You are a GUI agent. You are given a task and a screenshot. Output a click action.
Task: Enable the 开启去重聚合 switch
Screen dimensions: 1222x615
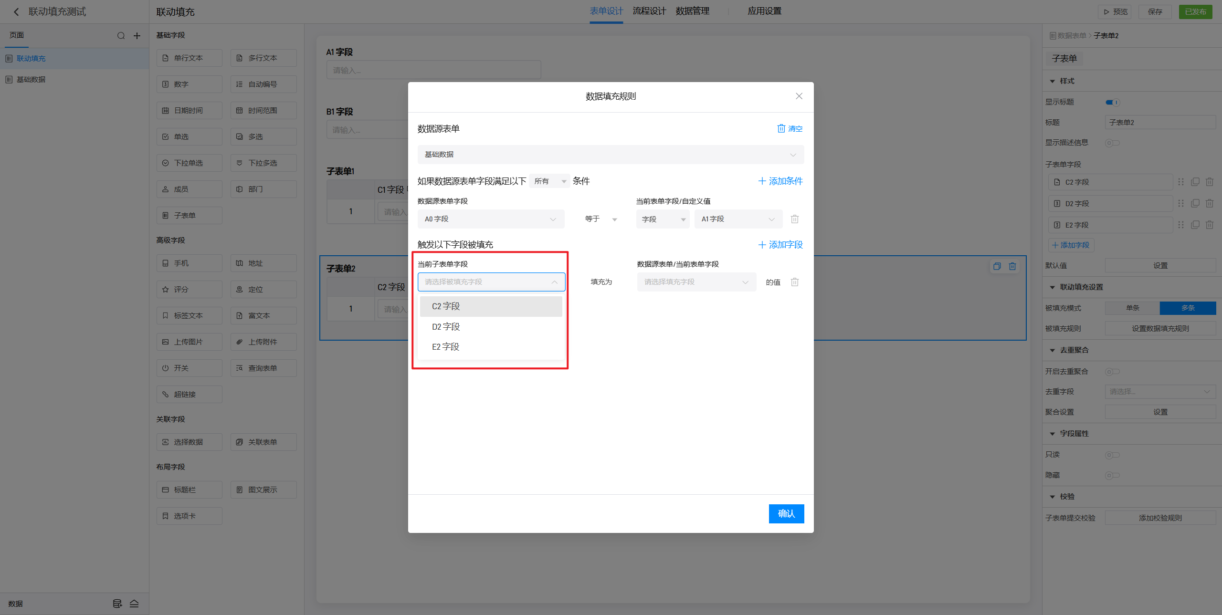(x=1112, y=372)
